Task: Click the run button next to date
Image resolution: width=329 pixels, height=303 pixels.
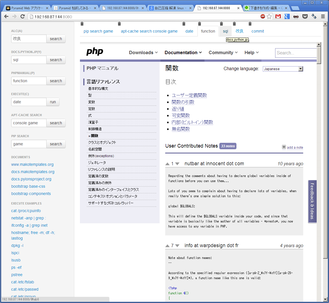Action: coord(53,102)
